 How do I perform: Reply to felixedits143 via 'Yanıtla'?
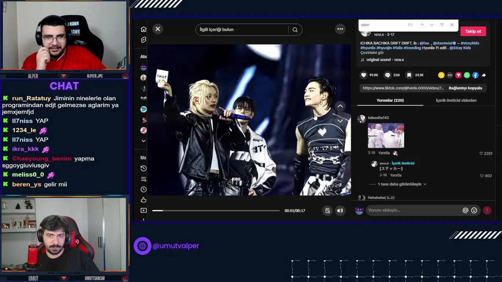point(384,153)
